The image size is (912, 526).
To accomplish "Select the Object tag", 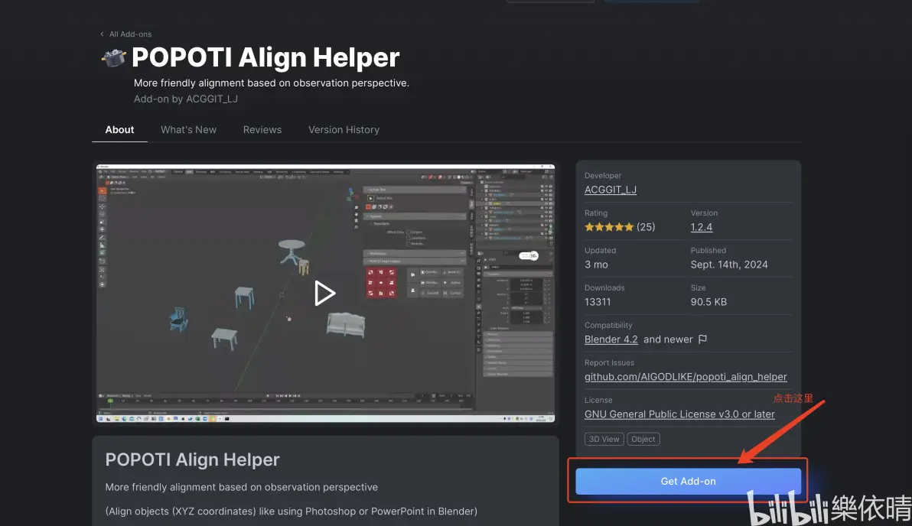I will tap(643, 439).
